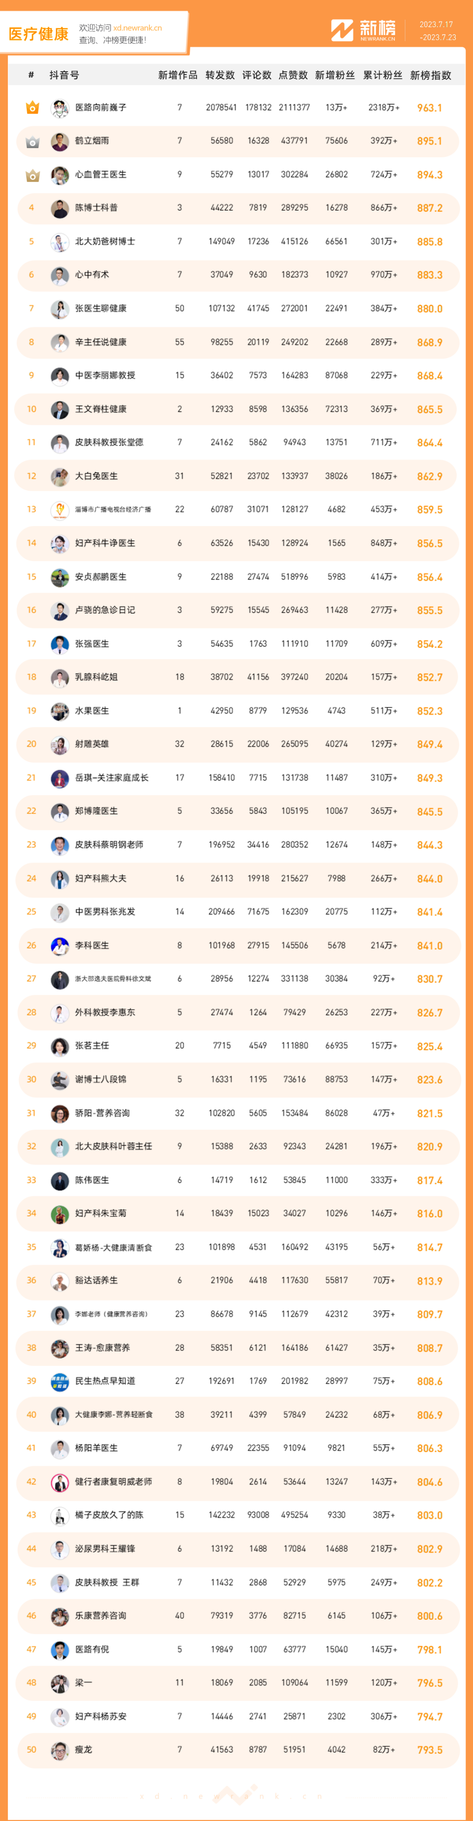Click the Newrank logo icon in header
The width and height of the screenshot is (473, 1821).
click(x=342, y=30)
